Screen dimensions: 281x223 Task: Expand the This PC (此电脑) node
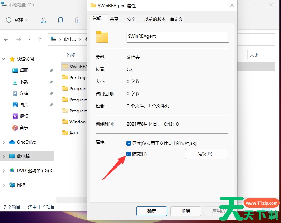[x=4, y=156]
